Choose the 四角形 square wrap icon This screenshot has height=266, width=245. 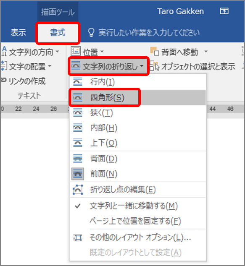pyautogui.click(x=78, y=97)
